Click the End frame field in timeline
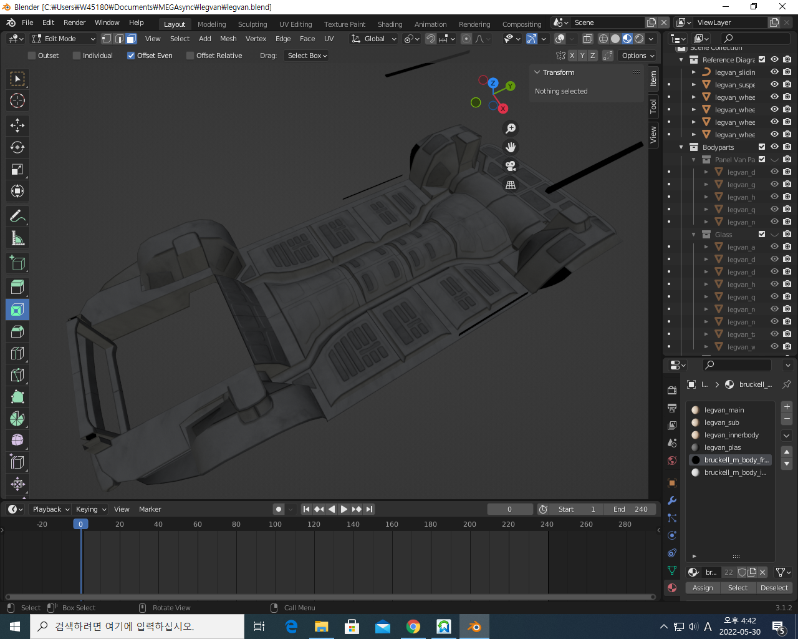This screenshot has width=798, height=639. point(630,509)
